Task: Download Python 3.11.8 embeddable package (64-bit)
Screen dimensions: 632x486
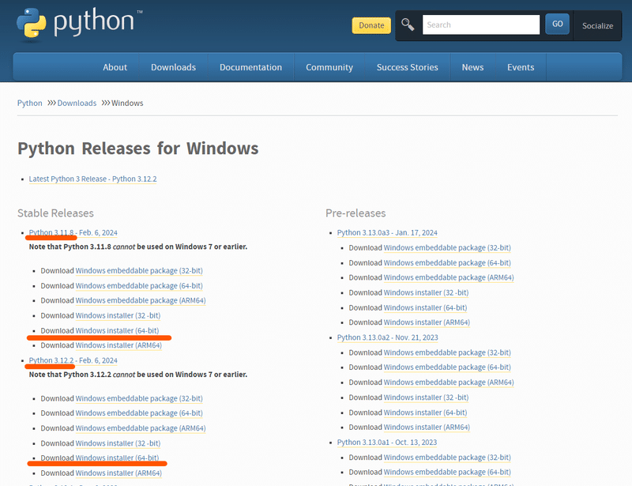Action: point(139,285)
